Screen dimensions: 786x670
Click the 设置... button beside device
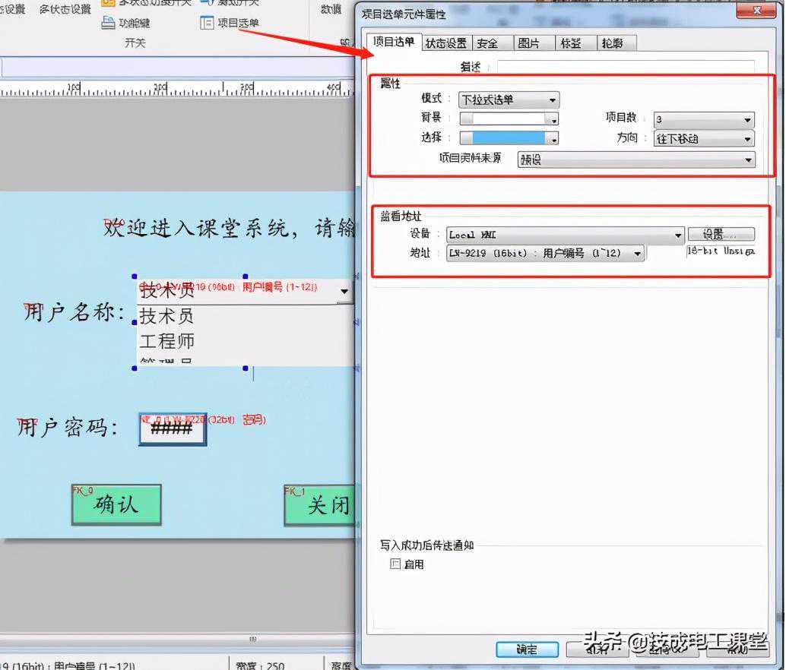point(721,235)
